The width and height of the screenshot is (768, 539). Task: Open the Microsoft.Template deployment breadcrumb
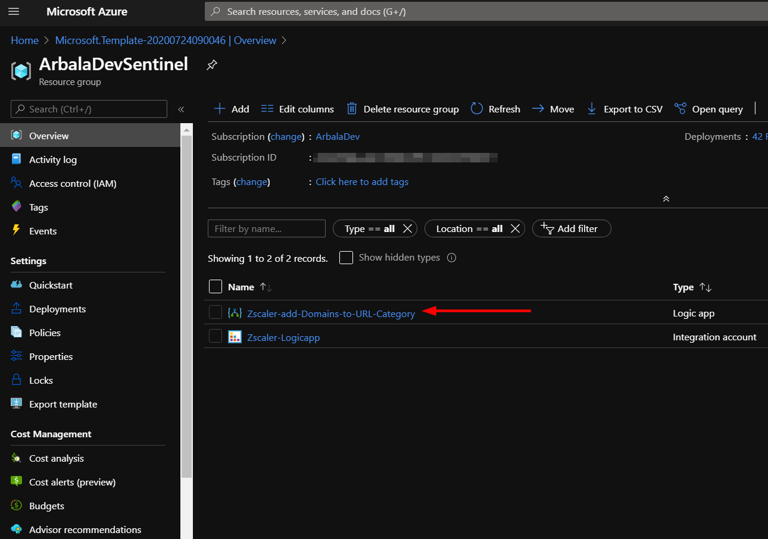click(x=166, y=40)
